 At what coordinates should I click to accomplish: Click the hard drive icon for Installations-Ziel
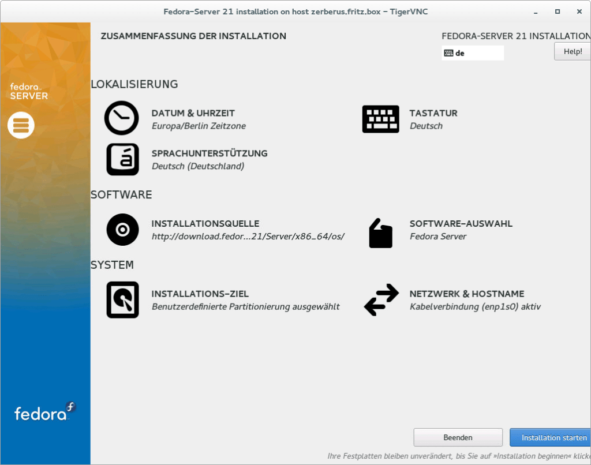[x=122, y=299]
